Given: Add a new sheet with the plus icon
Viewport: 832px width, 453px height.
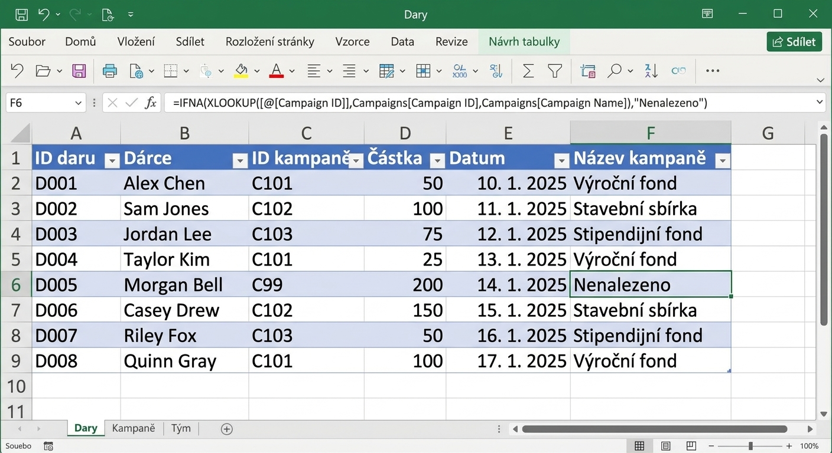Looking at the screenshot, I should pyautogui.click(x=226, y=429).
